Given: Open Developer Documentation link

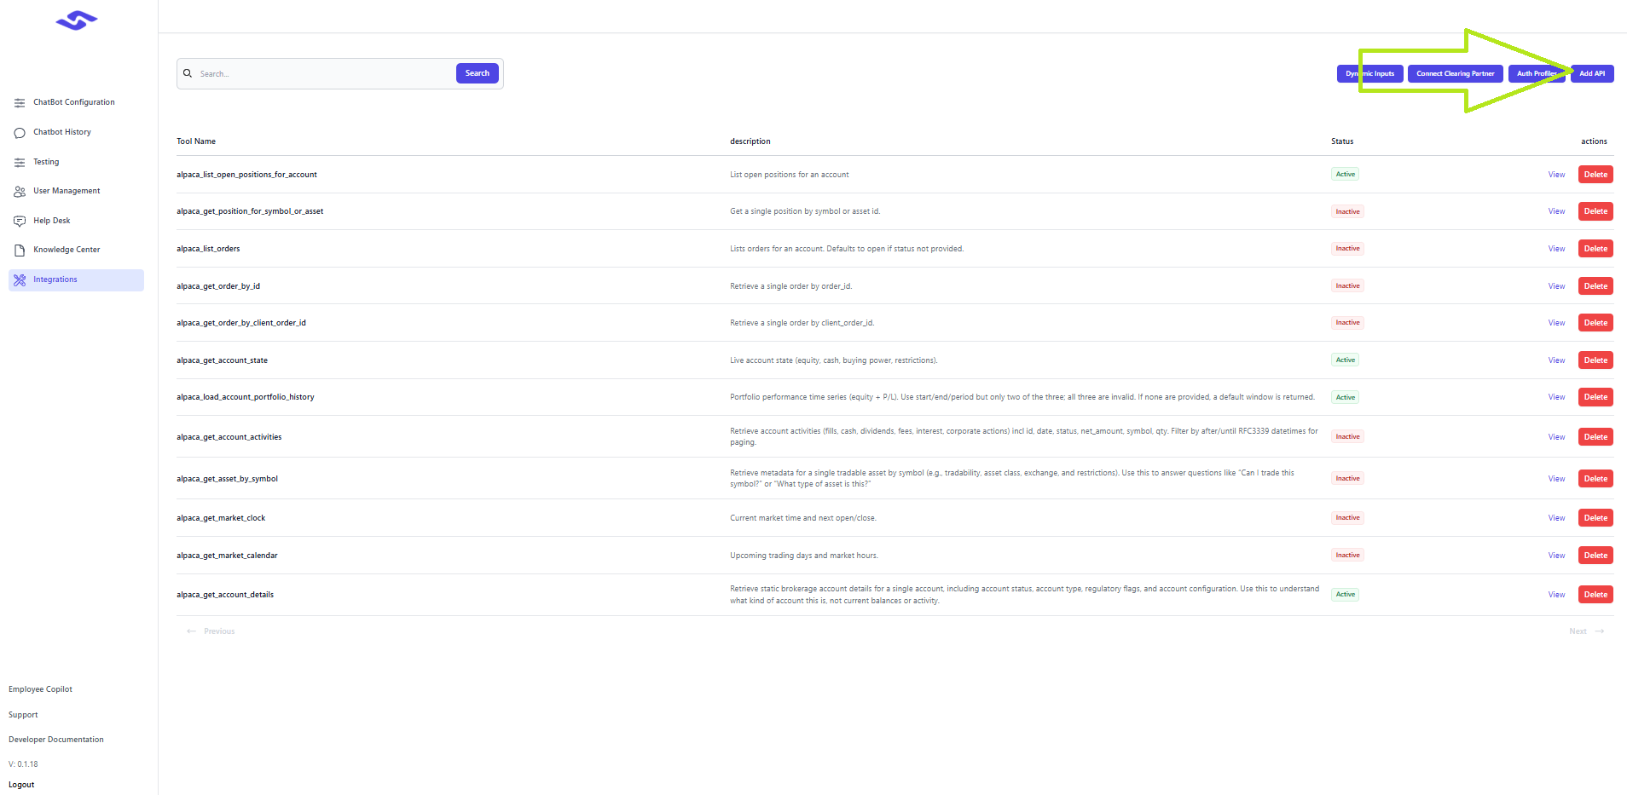Looking at the screenshot, I should 56,740.
